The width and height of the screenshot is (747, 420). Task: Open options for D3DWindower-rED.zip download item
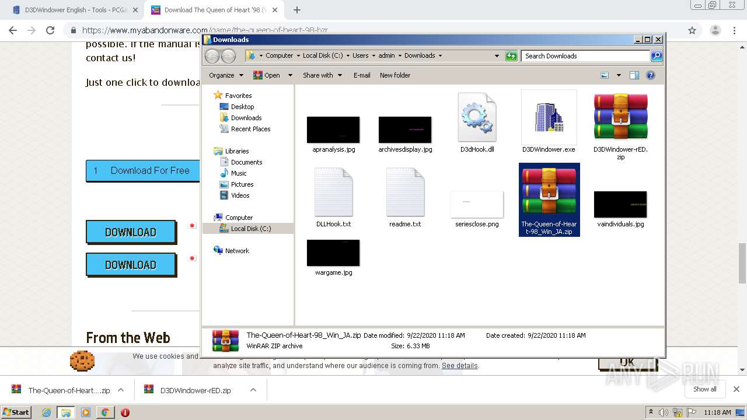[253, 390]
